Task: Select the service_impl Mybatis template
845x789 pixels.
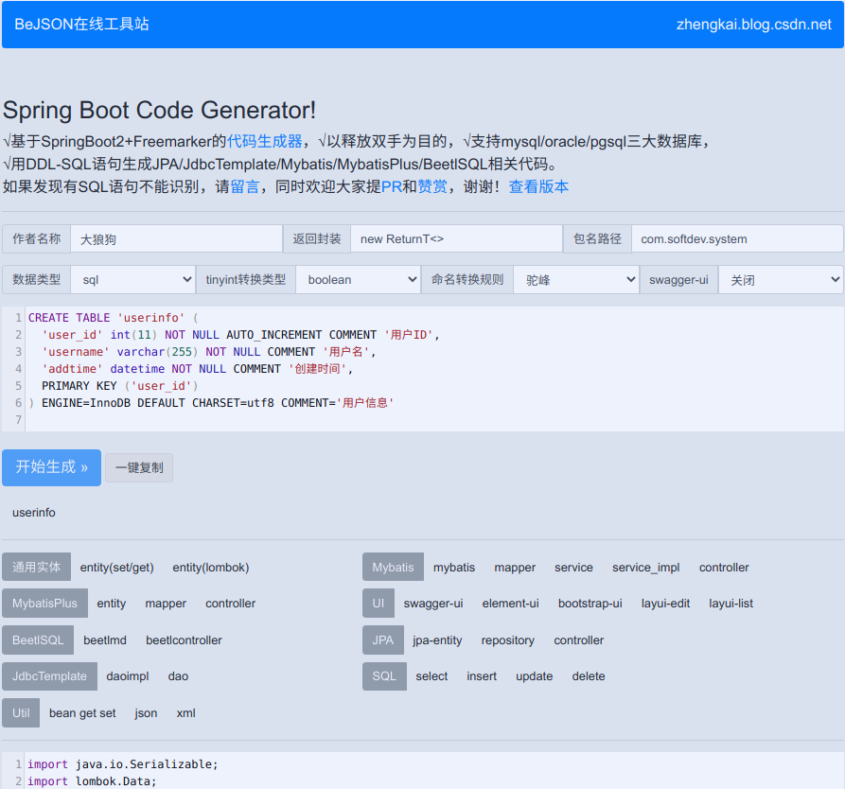Action: [x=645, y=568]
